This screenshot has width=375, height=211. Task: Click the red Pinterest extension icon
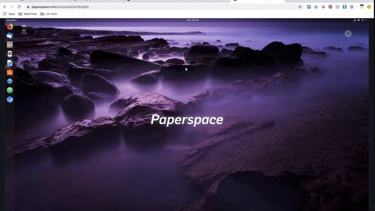(330, 7)
